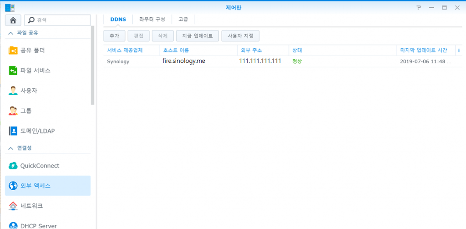Screen dimensions: 466x229
Task: Sort by 호스트 이름 column header
Action: tap(198, 50)
